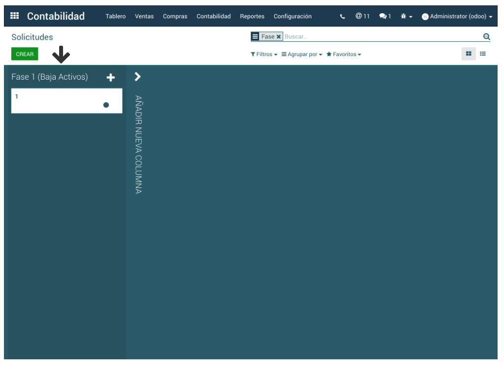Open the Ventas menu
504x377 pixels.
coord(144,17)
